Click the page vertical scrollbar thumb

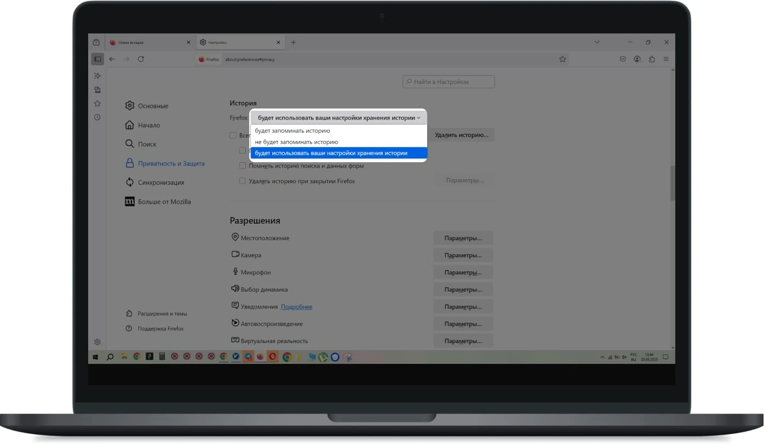[x=672, y=182]
